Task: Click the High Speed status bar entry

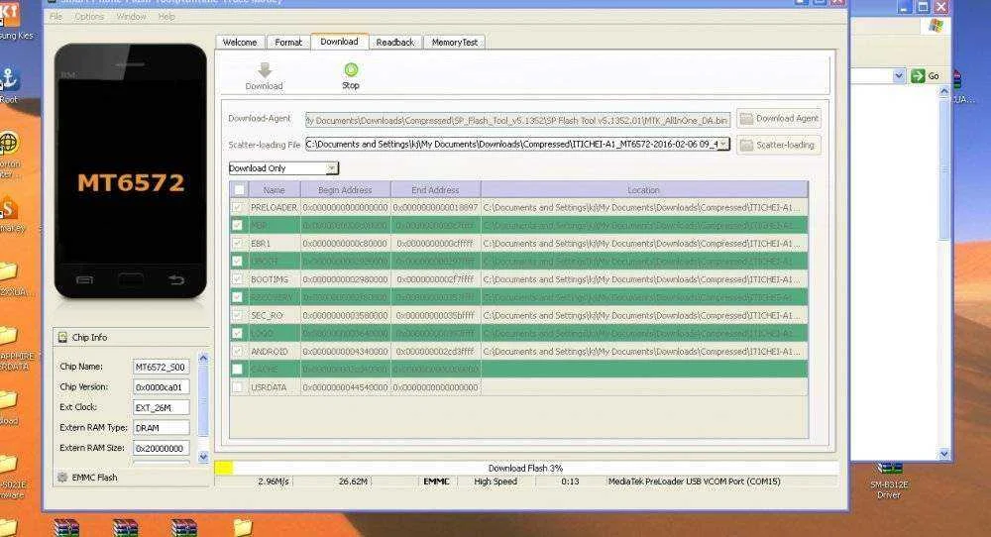Action: pyautogui.click(x=495, y=482)
